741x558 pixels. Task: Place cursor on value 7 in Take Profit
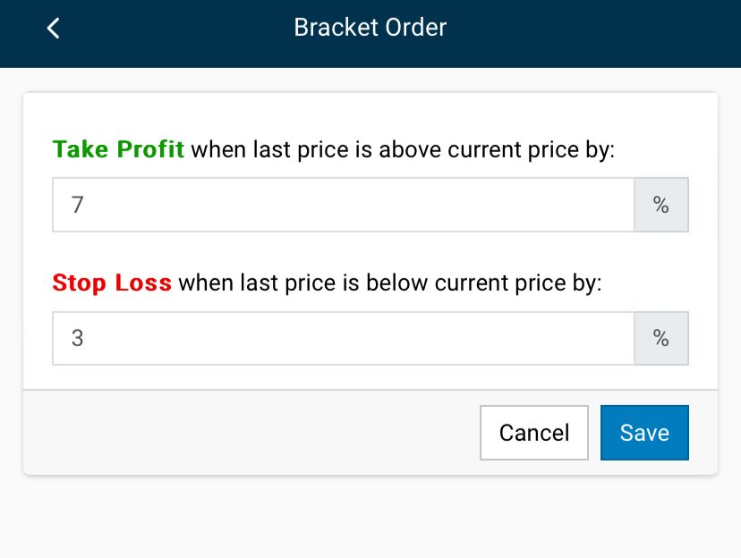78,205
